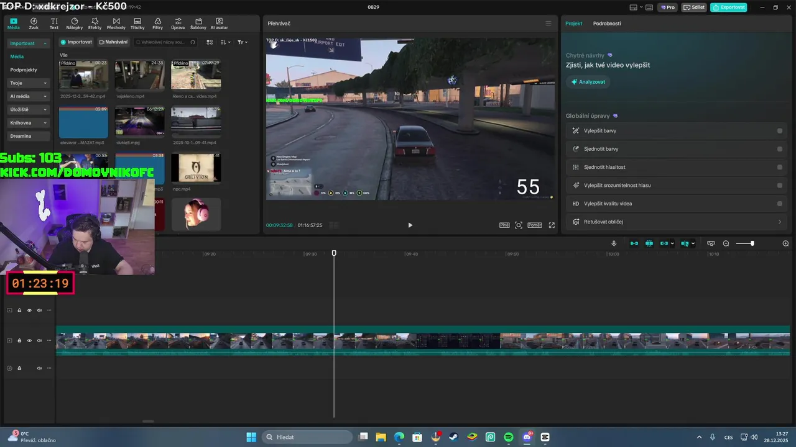Open Spotify from the taskbar

pos(509,437)
